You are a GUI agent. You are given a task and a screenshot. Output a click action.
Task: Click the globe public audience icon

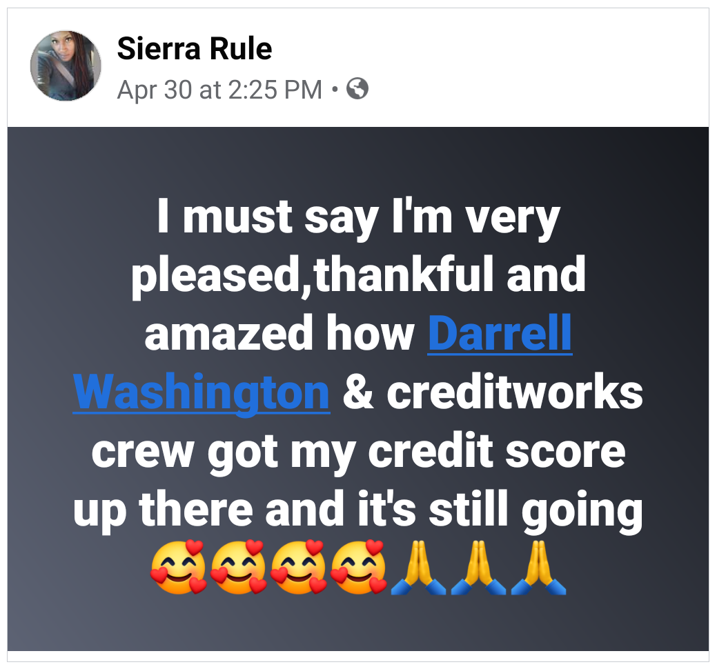point(357,89)
